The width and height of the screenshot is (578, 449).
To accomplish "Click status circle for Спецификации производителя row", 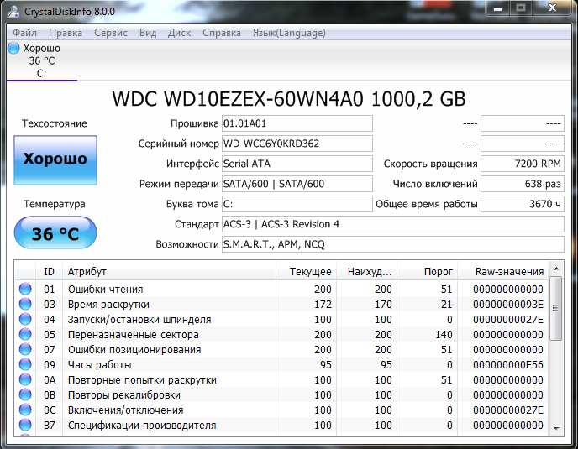I will pyautogui.click(x=25, y=425).
